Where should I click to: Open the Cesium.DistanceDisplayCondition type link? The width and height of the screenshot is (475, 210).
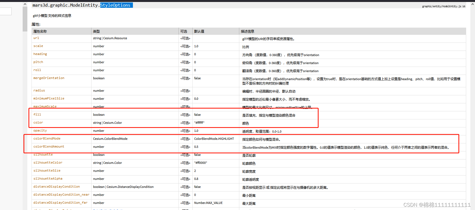130,187
